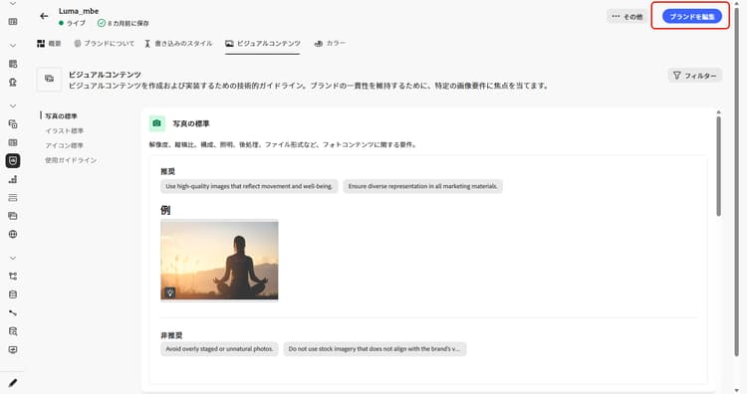Click the 非推奨 heading
Image resolution: width=747 pixels, height=394 pixels.
click(171, 335)
